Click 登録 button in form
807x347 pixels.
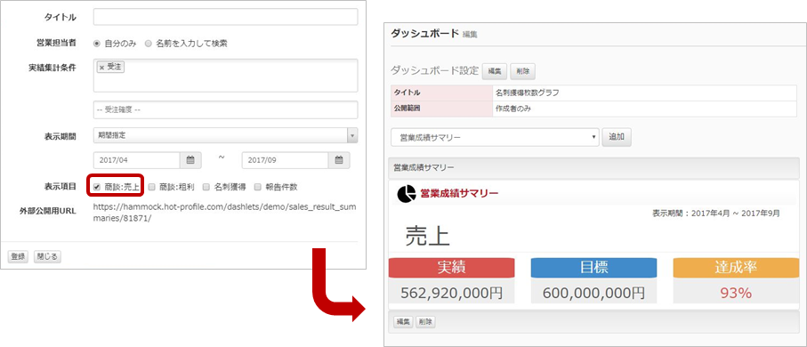(18, 257)
